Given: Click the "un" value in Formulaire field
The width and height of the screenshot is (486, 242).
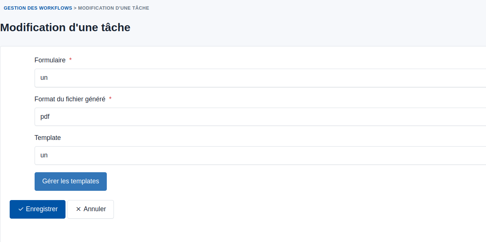Looking at the screenshot, I should point(44,78).
